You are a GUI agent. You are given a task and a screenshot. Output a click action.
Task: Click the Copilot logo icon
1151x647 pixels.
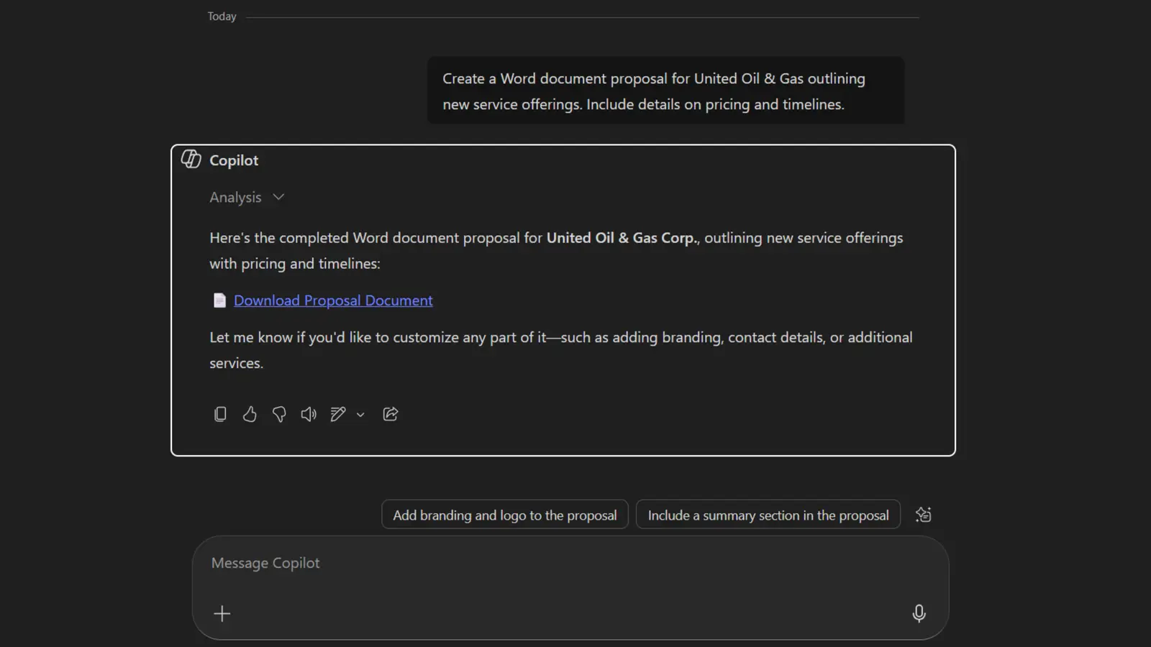(191, 160)
